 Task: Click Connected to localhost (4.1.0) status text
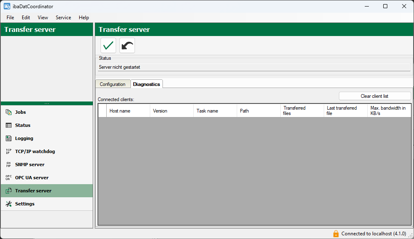[374, 234]
